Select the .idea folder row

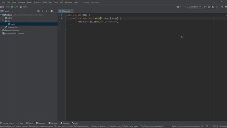click(29, 18)
